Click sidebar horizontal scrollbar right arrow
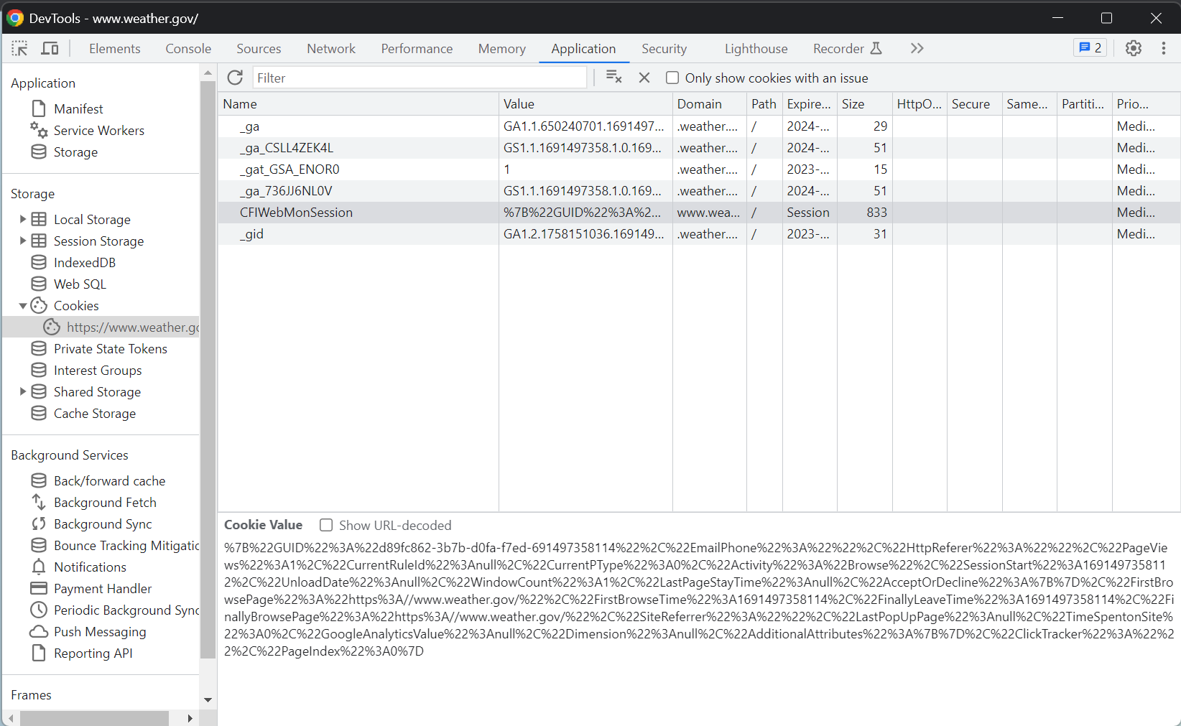 click(x=190, y=718)
